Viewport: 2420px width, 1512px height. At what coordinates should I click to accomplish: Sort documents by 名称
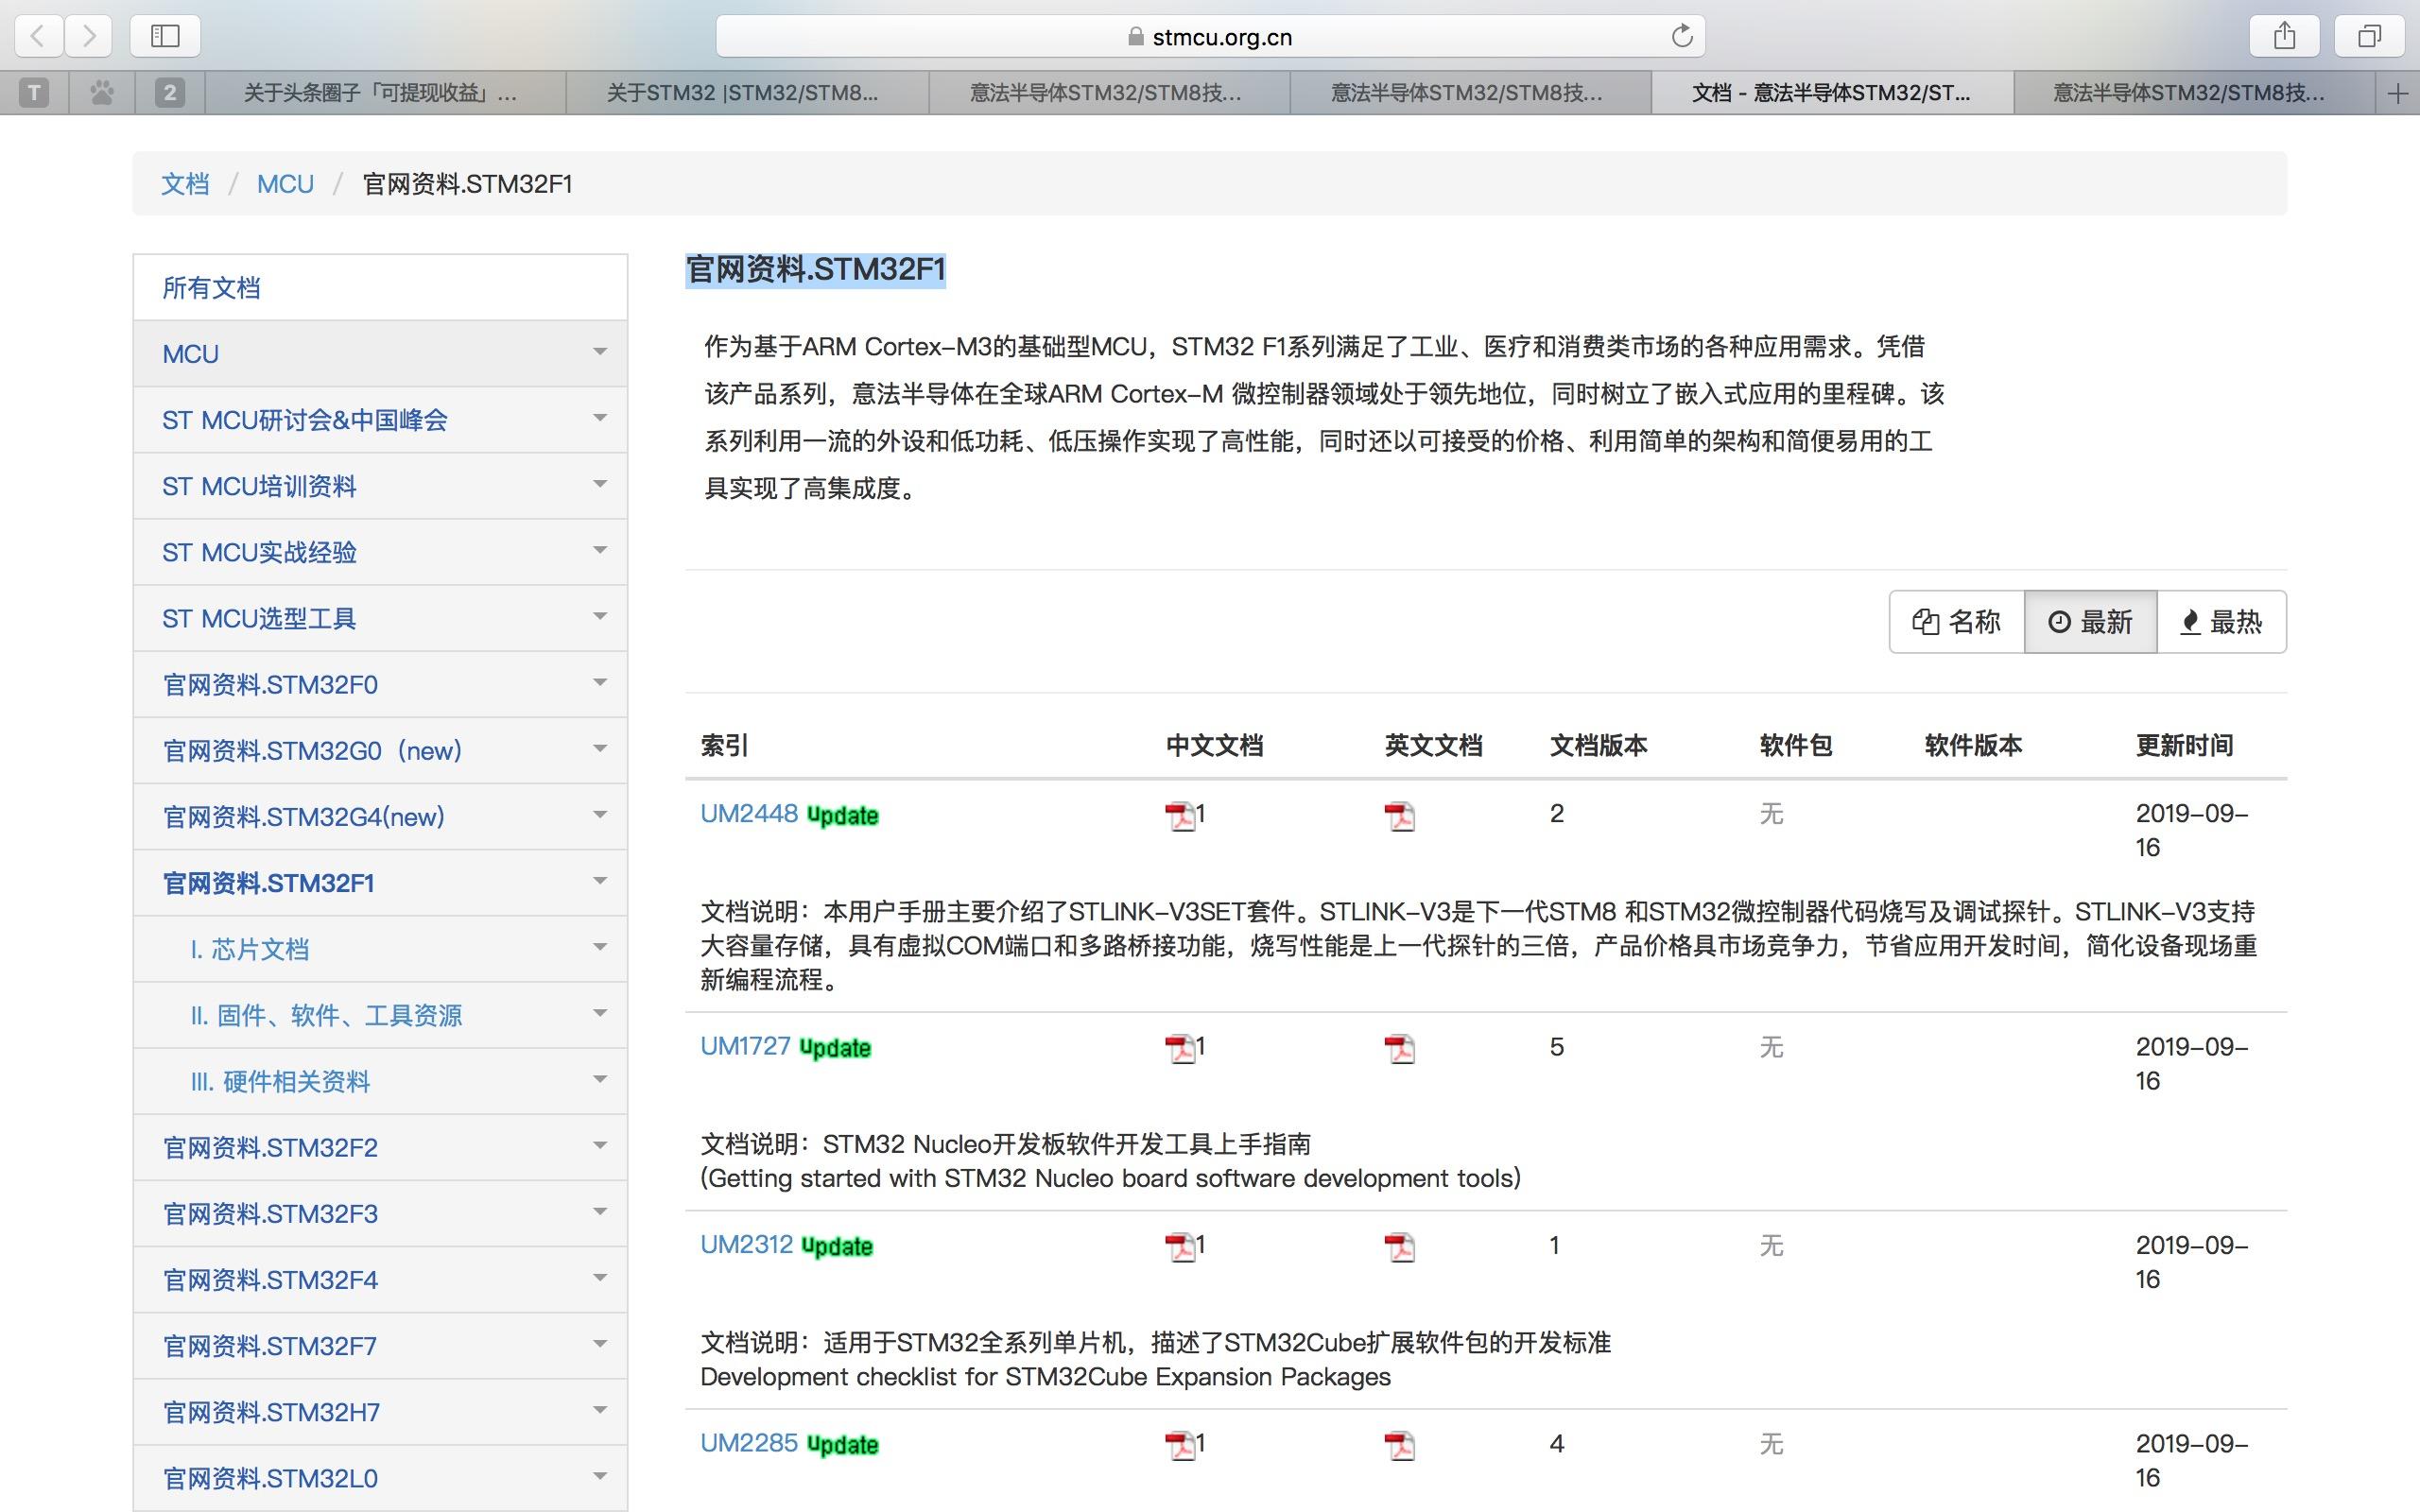[1956, 622]
